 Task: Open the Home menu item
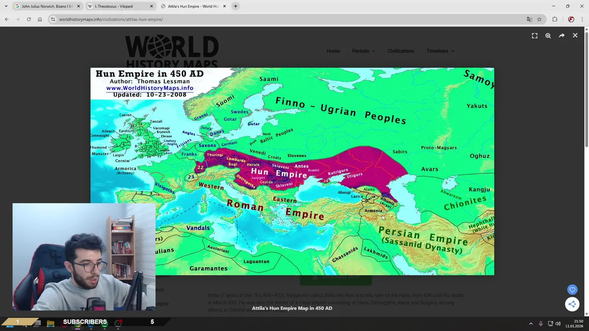[x=333, y=51]
